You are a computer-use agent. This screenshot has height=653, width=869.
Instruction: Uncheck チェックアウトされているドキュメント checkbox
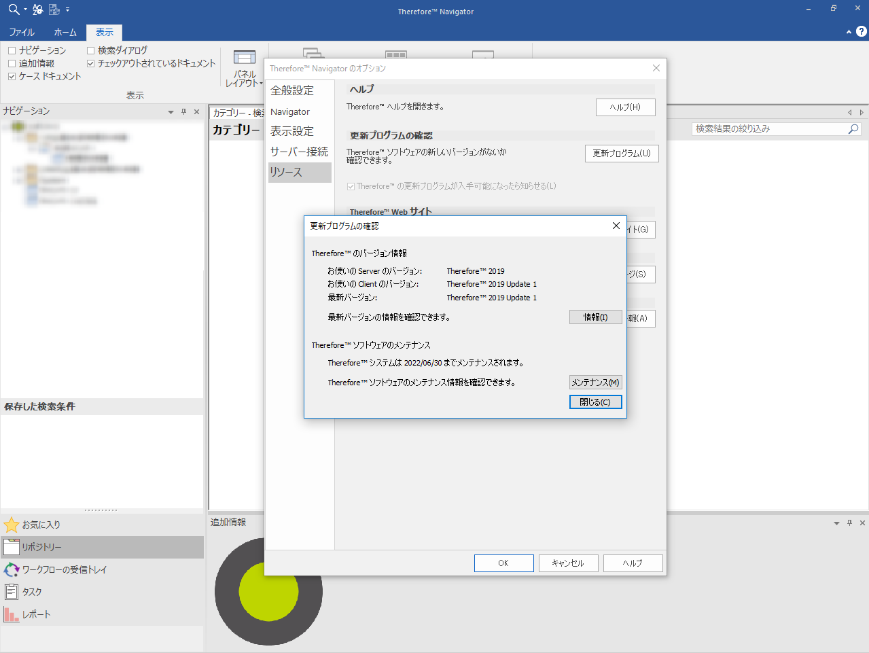(90, 63)
